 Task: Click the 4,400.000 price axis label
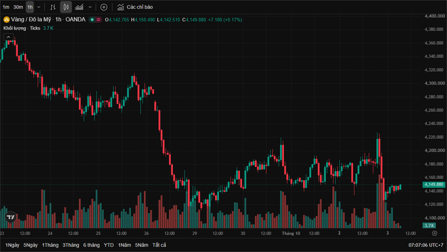pyautogui.click(x=434, y=16)
